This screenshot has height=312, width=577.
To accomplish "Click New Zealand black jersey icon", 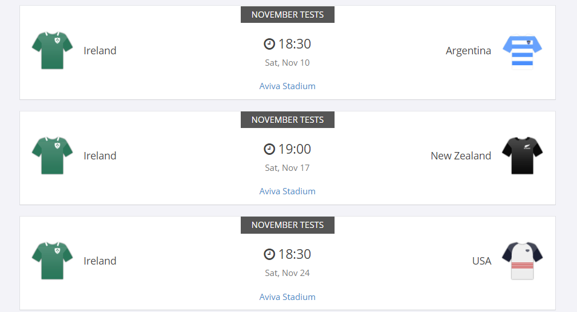I will pos(522,155).
